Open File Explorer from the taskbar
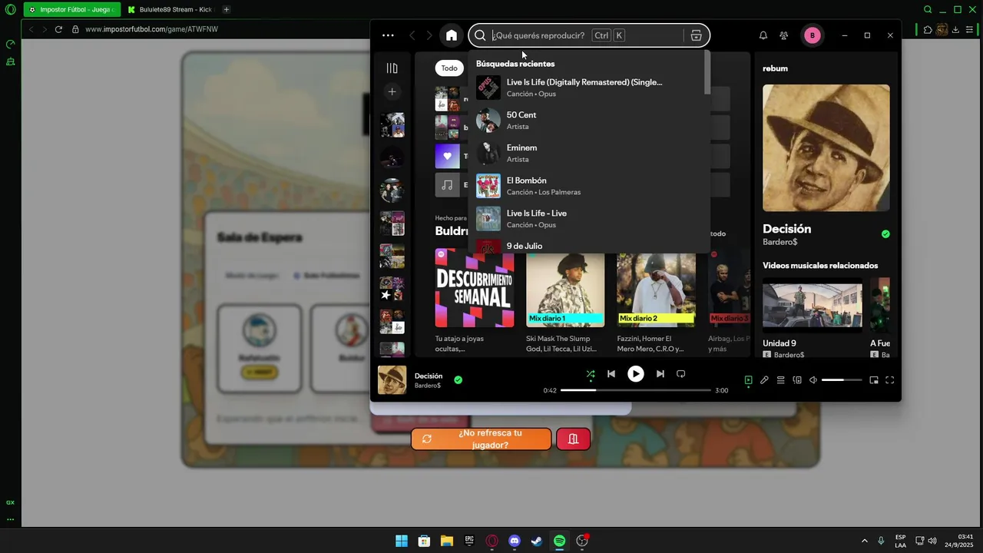 coord(446,541)
